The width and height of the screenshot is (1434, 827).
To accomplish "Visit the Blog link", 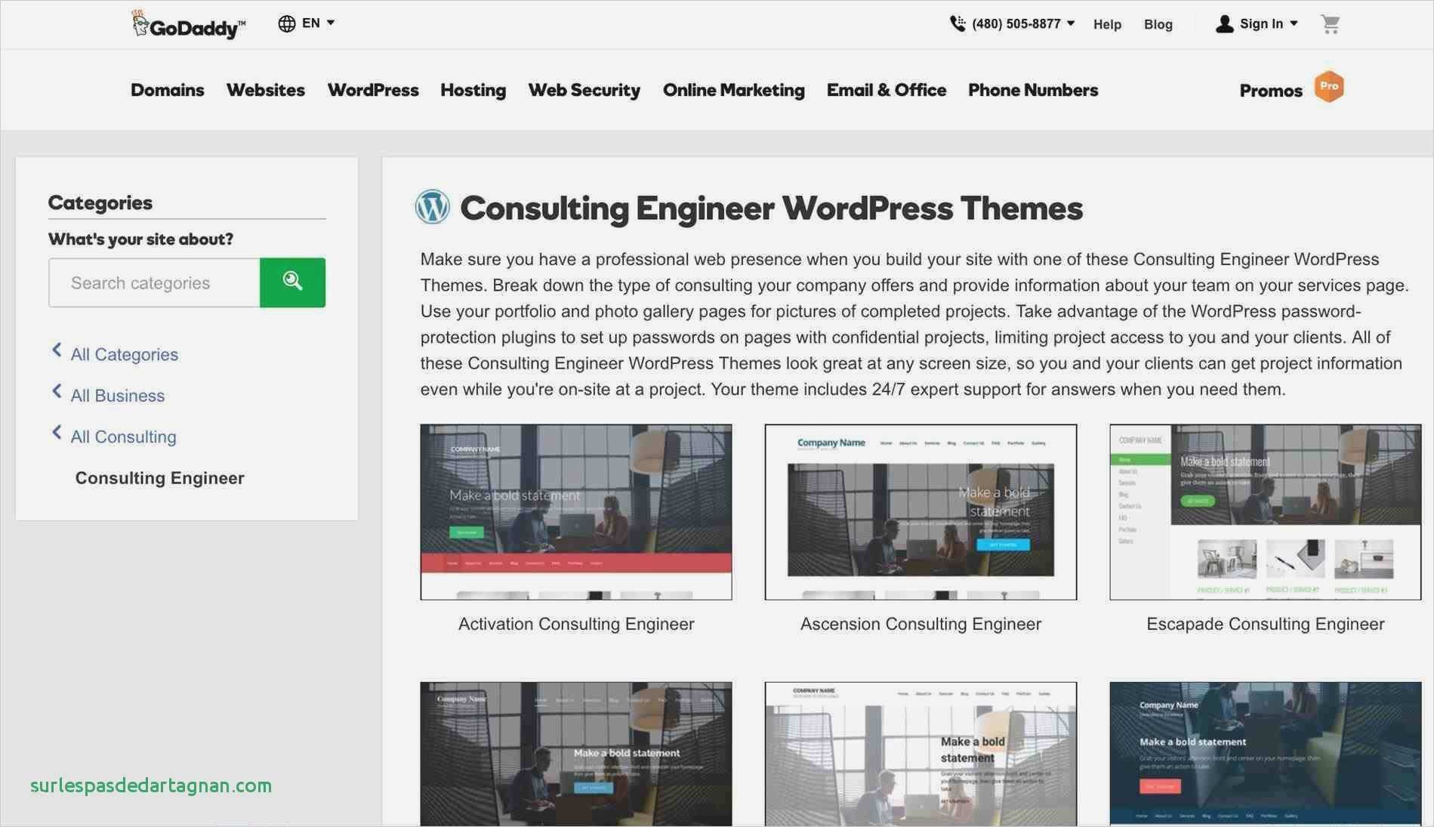I will coord(1158,24).
